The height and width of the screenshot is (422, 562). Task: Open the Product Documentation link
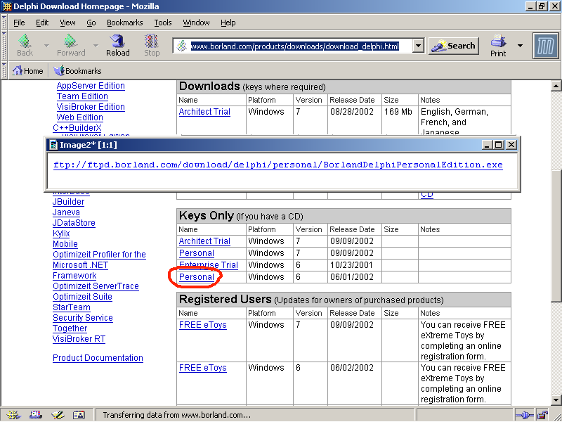[98, 358]
